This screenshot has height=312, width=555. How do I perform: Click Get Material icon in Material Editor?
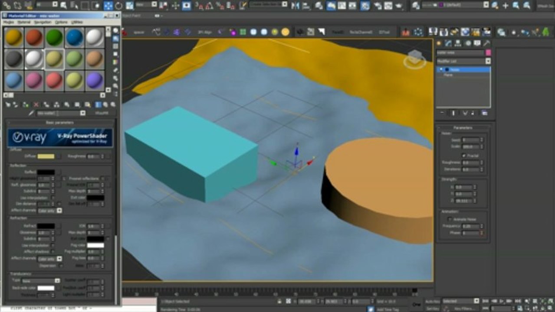(x=7, y=104)
